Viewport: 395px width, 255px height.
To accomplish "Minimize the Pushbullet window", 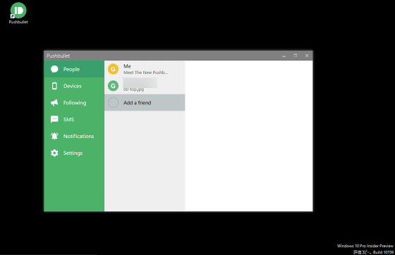I will coord(284,56).
